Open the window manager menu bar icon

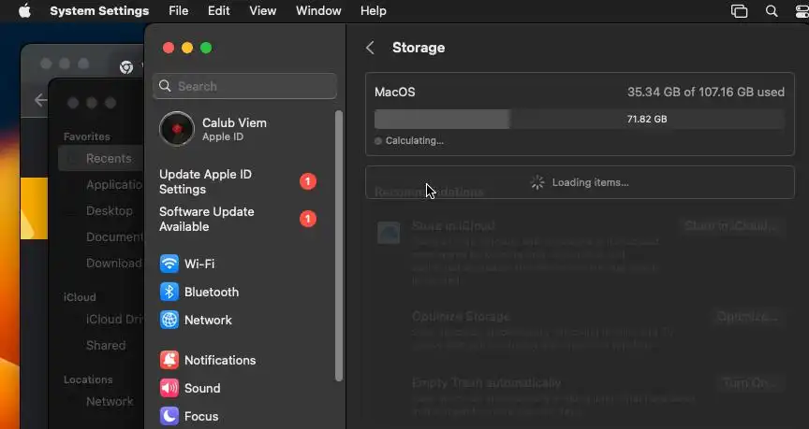(740, 11)
